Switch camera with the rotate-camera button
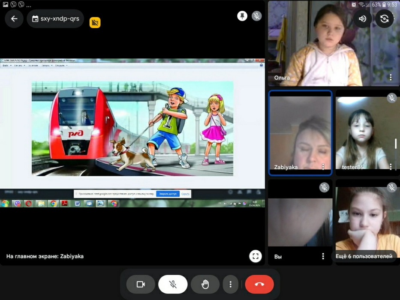 point(384,18)
